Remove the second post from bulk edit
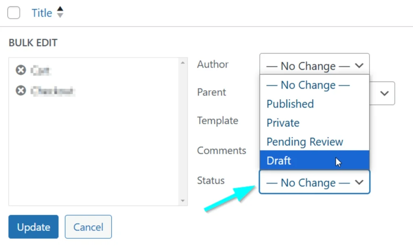Viewport: 413px width, 247px height. tap(21, 91)
